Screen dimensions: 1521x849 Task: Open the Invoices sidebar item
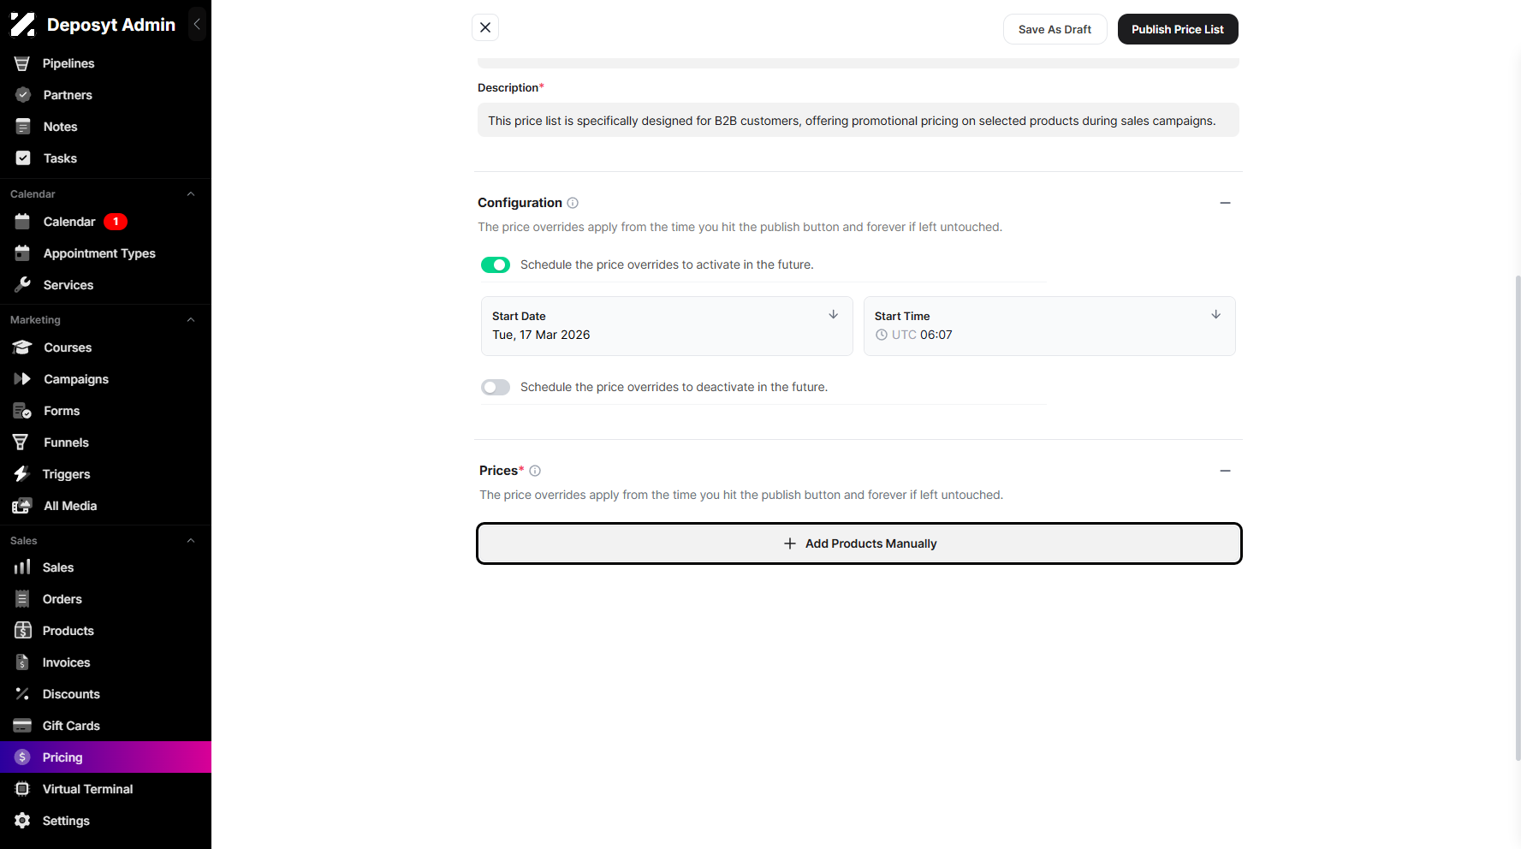tap(105, 662)
